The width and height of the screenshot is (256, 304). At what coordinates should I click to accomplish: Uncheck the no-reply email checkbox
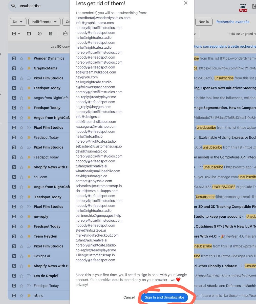tap(14, 216)
